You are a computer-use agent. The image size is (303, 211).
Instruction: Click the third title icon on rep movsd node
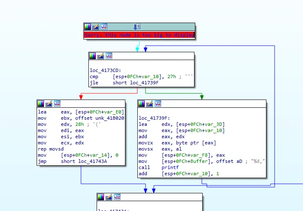coord(57,104)
